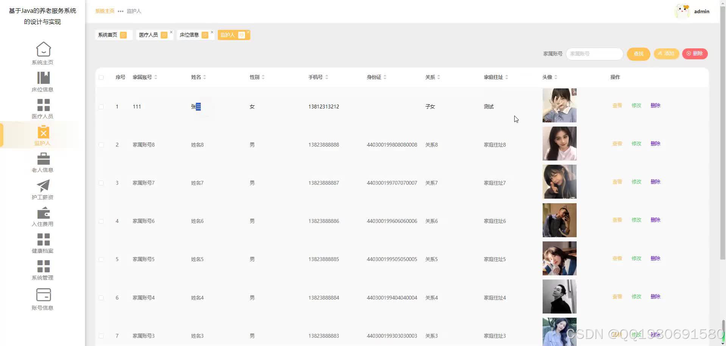
Task: Close the 监护人 tab
Action: [248, 32]
